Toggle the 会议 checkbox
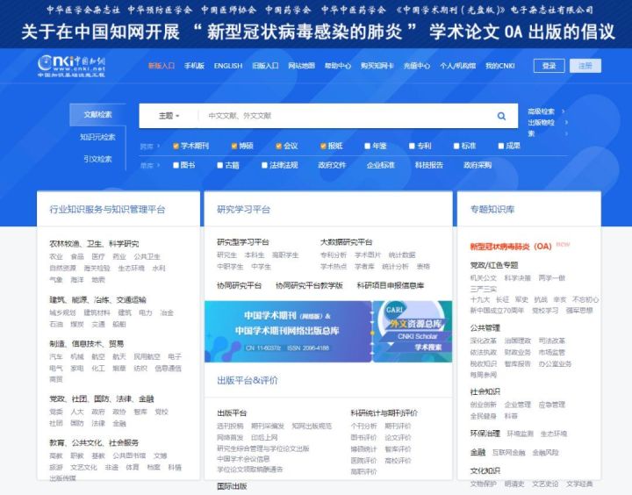The image size is (632, 495). click(x=278, y=146)
